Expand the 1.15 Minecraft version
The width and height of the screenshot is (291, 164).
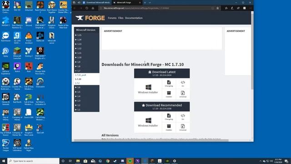pyautogui.click(x=78, y=35)
